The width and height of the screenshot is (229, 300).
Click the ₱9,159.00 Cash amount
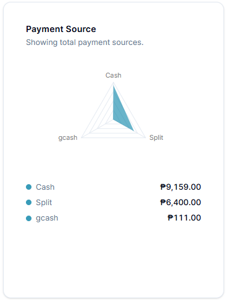tap(180, 187)
